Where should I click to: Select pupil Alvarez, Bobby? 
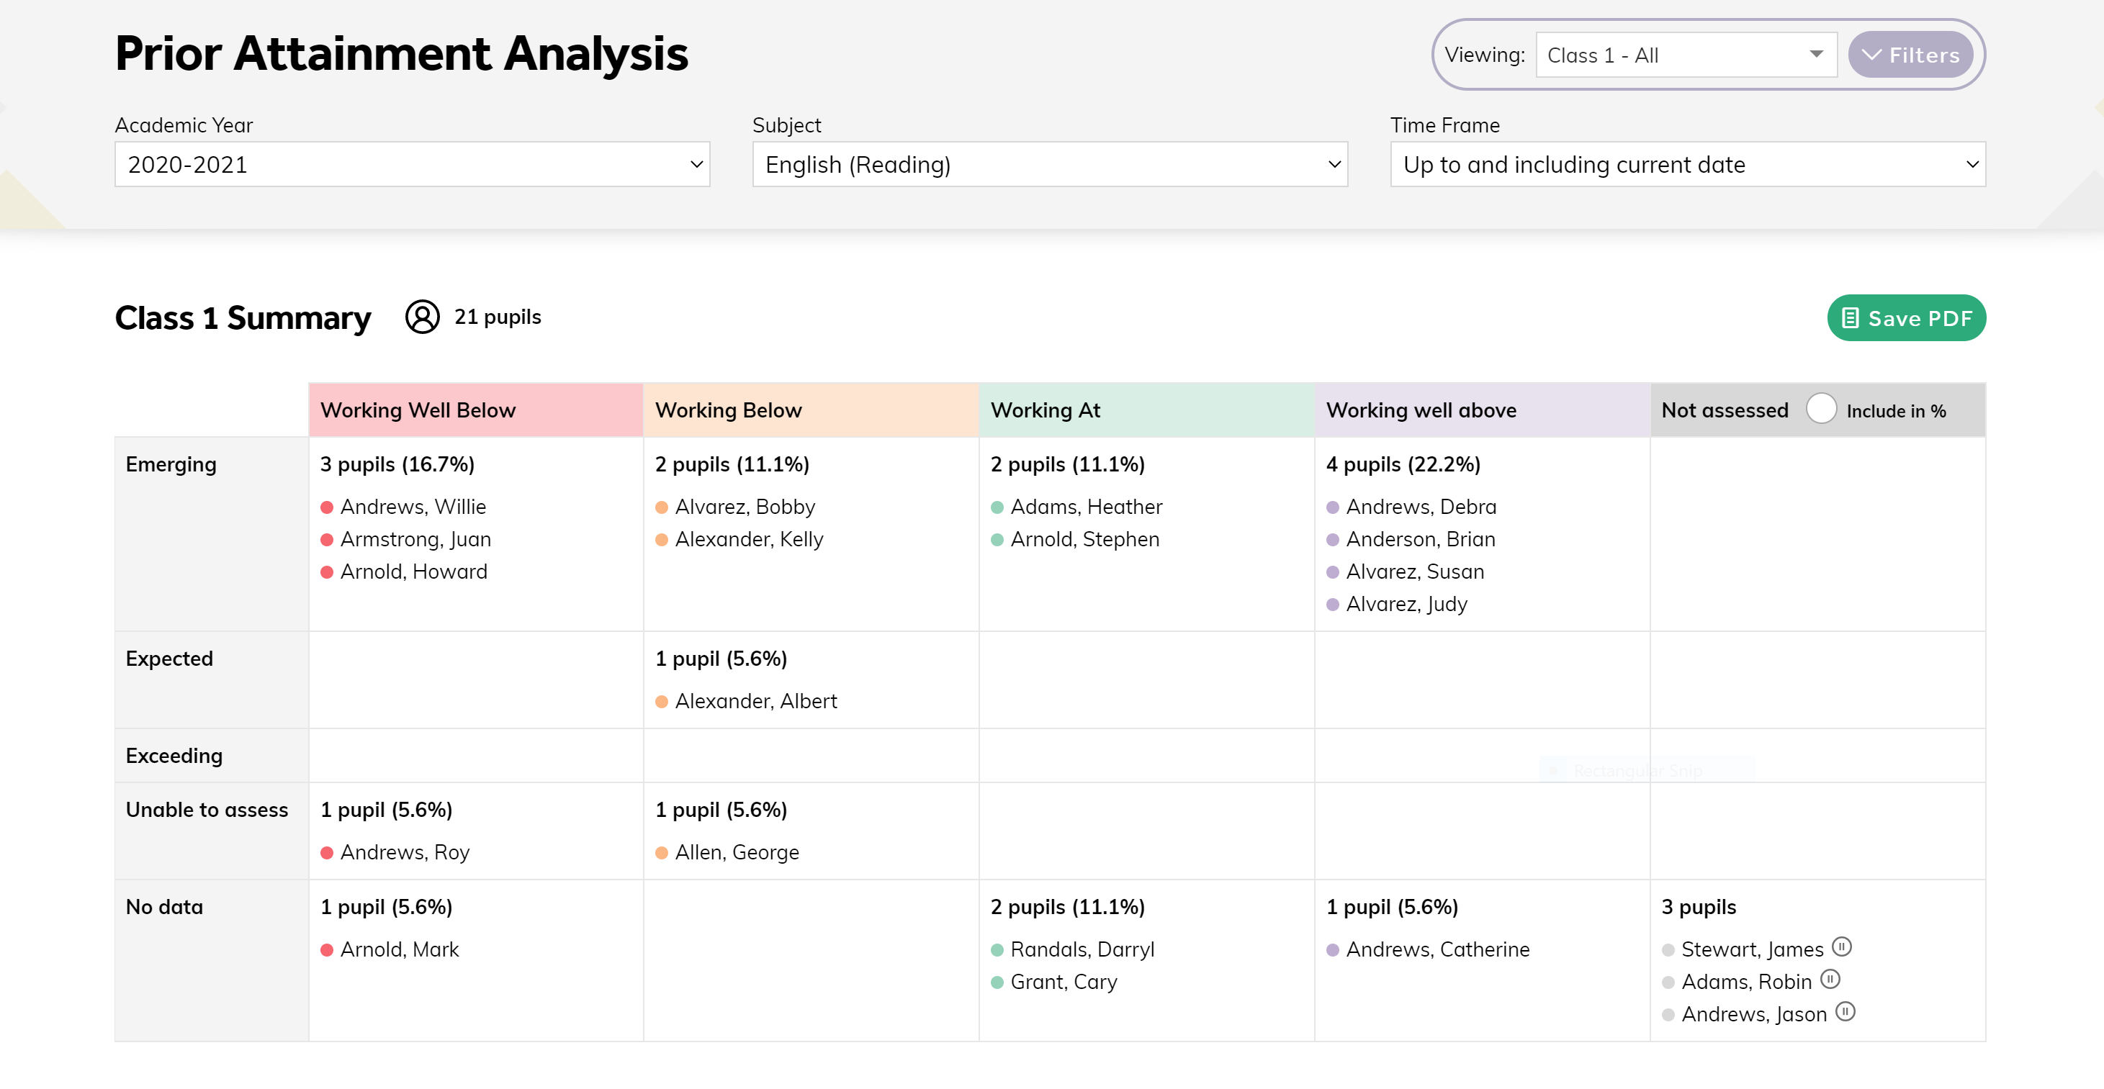[x=745, y=506]
